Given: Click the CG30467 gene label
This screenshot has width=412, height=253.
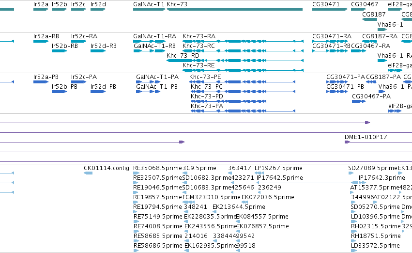Looking at the screenshot, I should coord(365,4).
